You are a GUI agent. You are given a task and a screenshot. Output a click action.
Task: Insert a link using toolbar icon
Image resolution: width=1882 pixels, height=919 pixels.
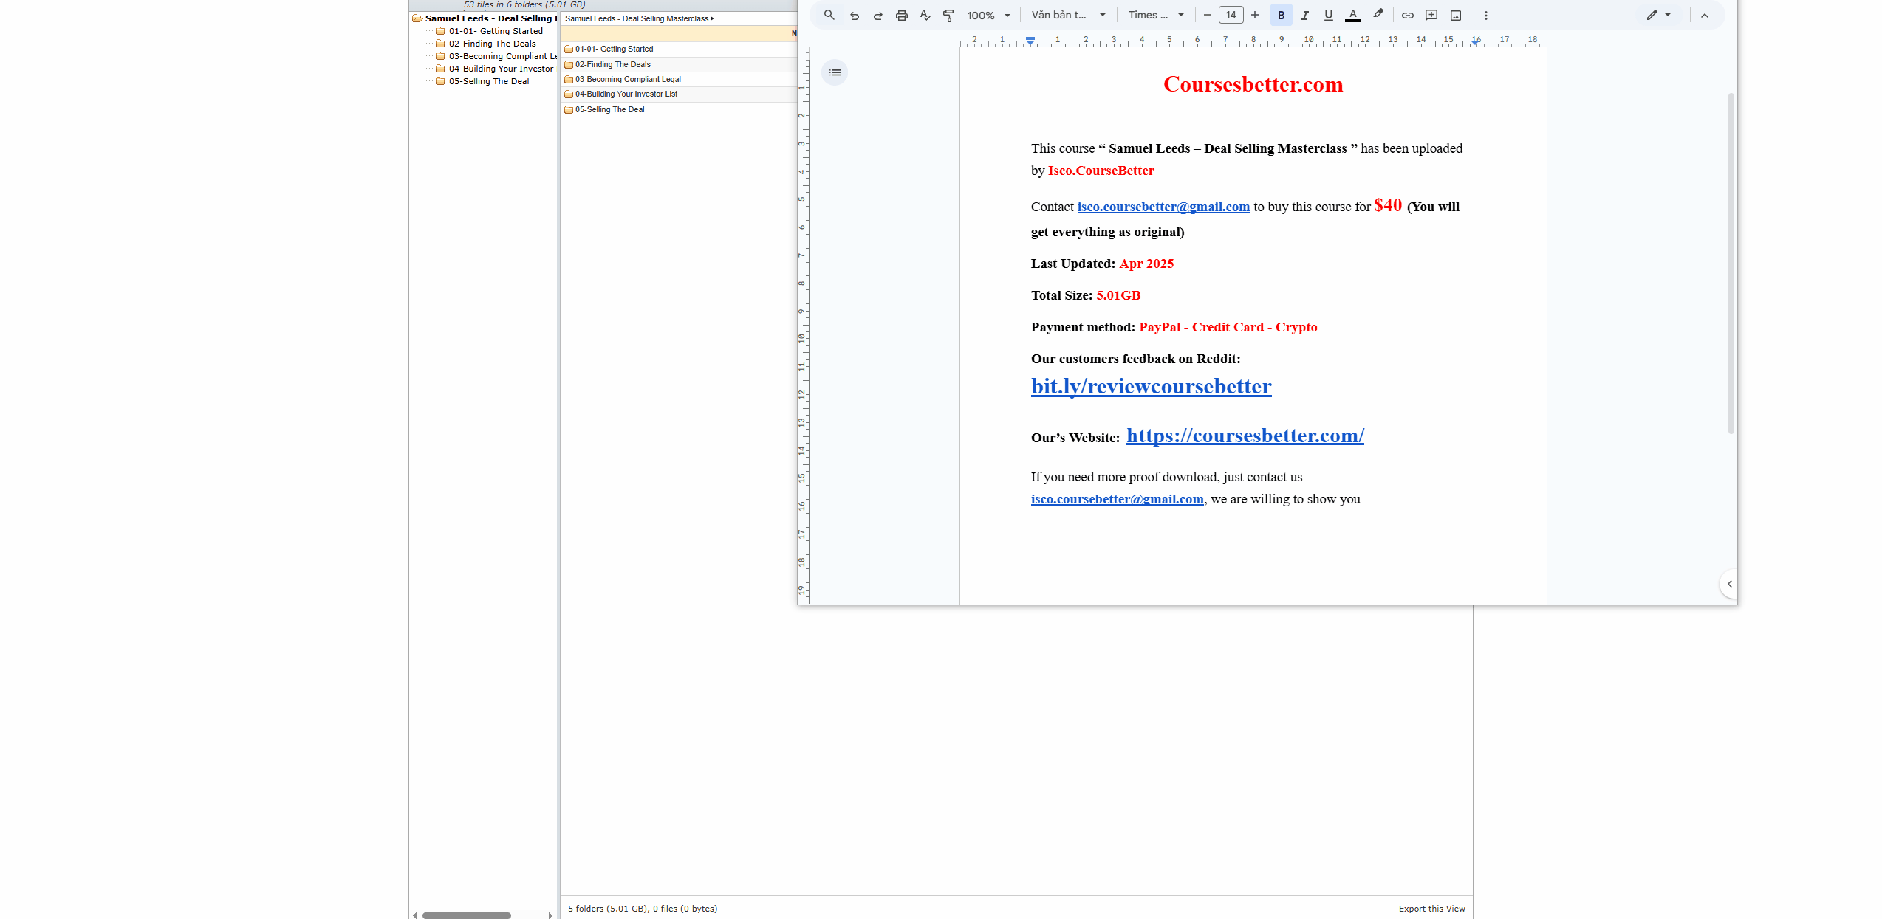coord(1407,16)
